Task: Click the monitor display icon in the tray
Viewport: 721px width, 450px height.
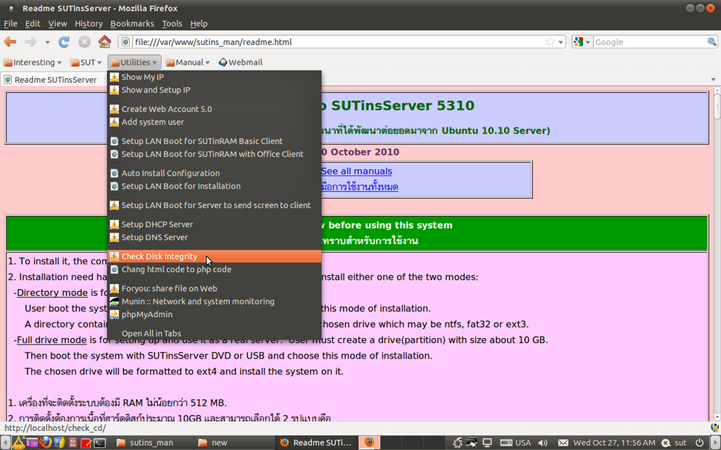Action: pyautogui.click(x=487, y=443)
